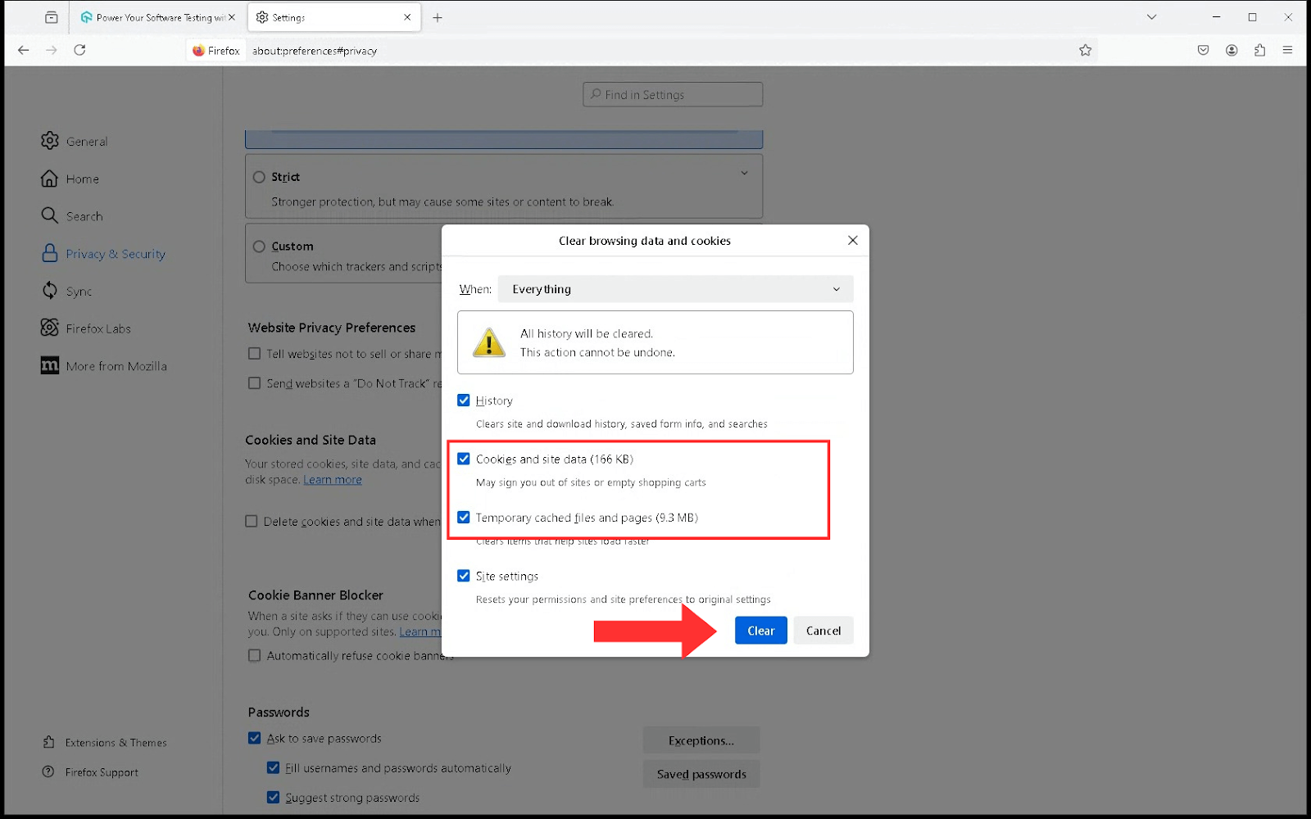1311x819 pixels.
Task: Uncheck Fill usernames and passwords automatically
Action: (273, 767)
